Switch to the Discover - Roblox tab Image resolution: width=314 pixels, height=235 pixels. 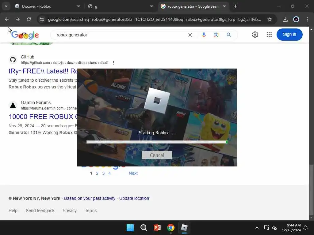47,6
